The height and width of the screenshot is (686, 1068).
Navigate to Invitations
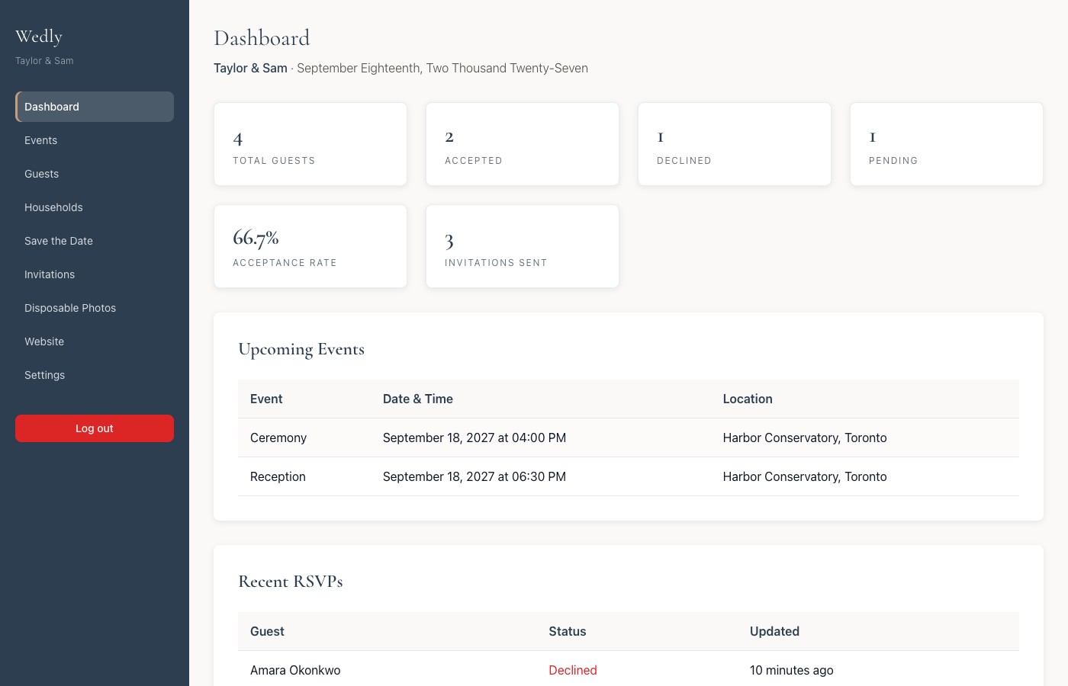coord(95,274)
